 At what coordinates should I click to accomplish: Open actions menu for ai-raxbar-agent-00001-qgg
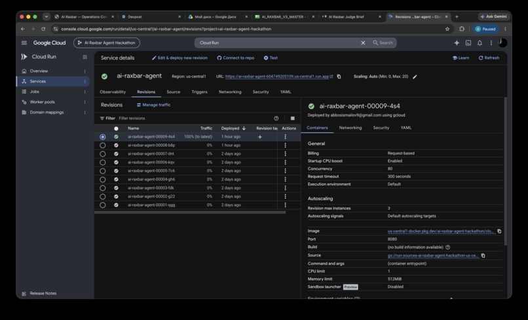point(285,205)
